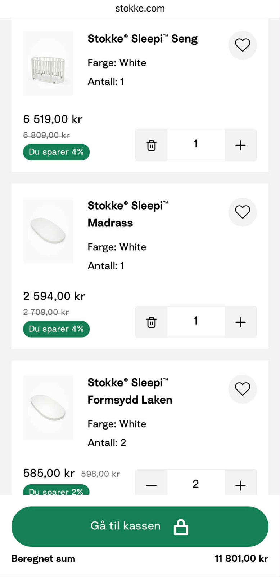Go to checkout with Gå til kassen
280x577 pixels.
coord(140,526)
